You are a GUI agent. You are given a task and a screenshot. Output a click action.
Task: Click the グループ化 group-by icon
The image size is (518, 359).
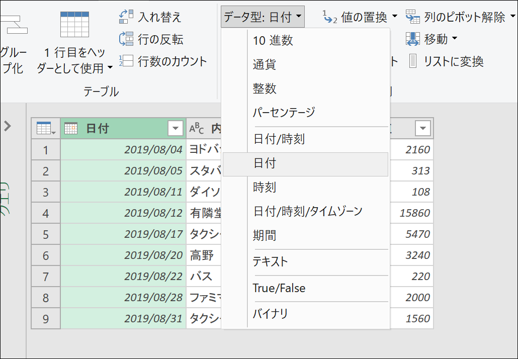14,25
